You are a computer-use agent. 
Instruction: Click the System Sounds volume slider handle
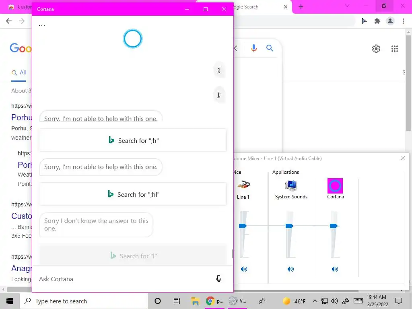(289, 226)
